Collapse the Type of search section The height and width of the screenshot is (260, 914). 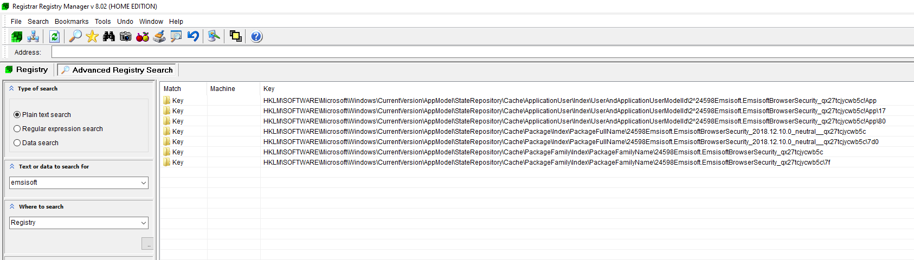click(11, 88)
